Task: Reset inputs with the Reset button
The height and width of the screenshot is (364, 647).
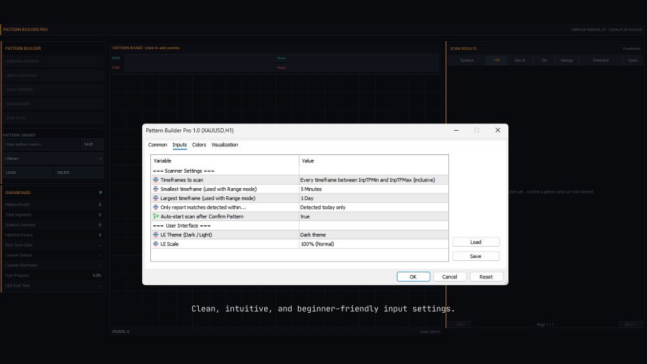Action: 486,277
